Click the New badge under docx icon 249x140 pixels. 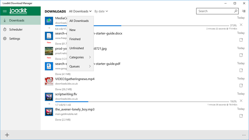(x=49, y=42)
